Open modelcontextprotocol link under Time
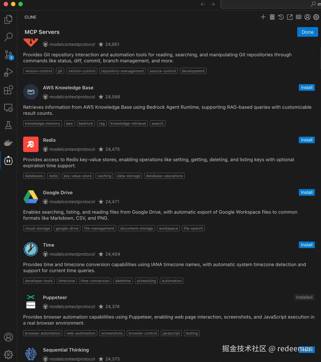Image resolution: width=321 pixels, height=362 pixels. tap(72, 254)
